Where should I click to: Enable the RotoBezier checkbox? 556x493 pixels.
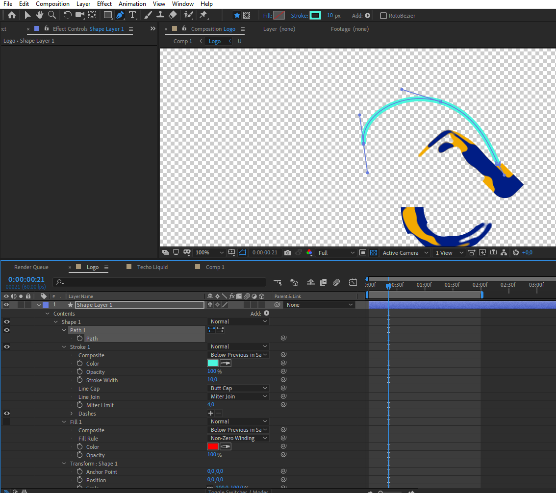383,16
